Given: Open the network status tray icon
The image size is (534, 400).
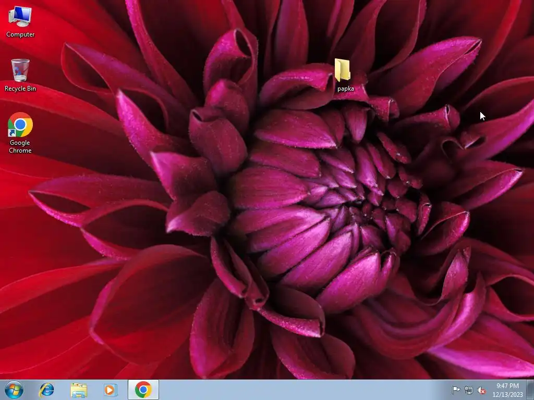Looking at the screenshot, I should click(x=469, y=390).
